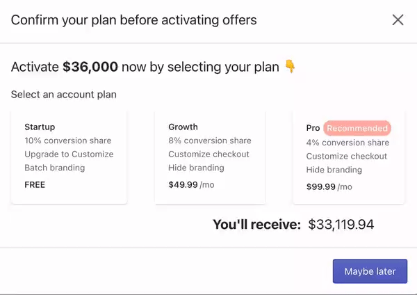Image resolution: width=417 pixels, height=295 pixels.
Task: Click Hide branding in Growth card
Action: (196, 168)
